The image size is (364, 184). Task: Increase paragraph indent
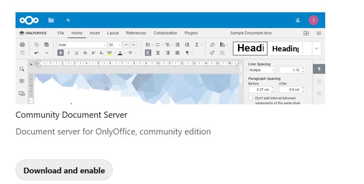[187, 45]
